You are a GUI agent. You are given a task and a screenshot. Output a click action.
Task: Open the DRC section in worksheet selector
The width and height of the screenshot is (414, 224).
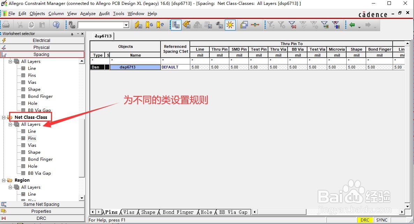42,218
